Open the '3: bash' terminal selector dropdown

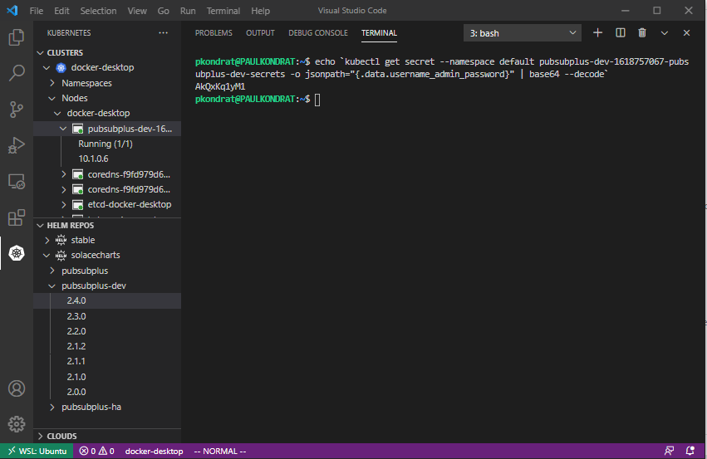523,33
